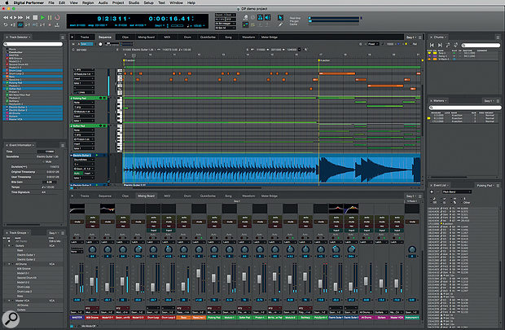Open the Event Information panel dropdown
The width and height of the screenshot is (505, 330).
[21, 145]
